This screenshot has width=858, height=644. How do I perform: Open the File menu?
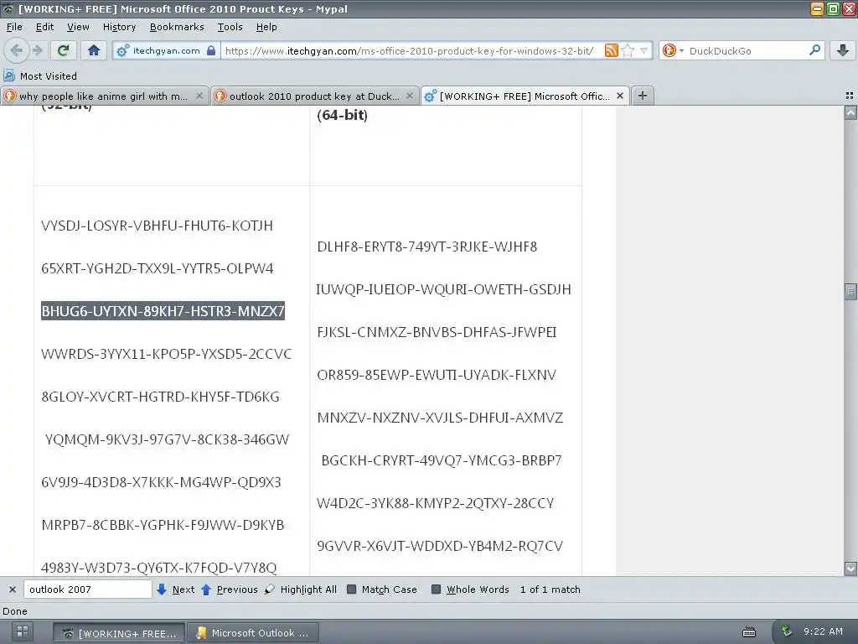[x=14, y=27]
